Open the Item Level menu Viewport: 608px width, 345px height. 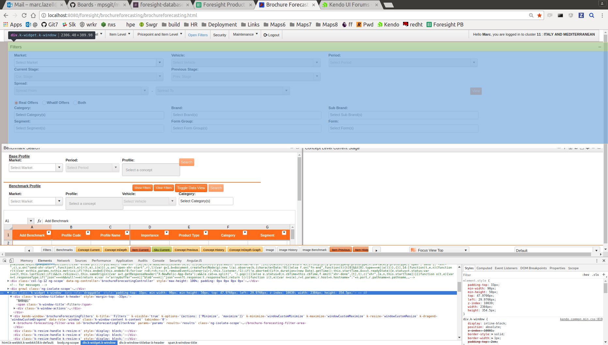click(x=120, y=34)
